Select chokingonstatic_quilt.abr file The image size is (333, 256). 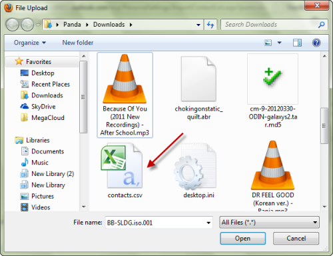(x=198, y=88)
